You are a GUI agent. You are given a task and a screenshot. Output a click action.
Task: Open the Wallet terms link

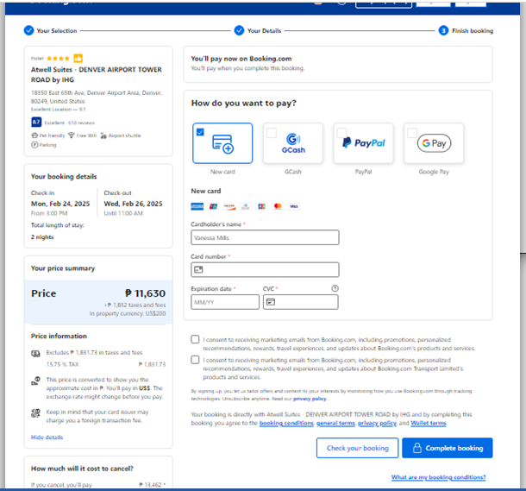428,424
